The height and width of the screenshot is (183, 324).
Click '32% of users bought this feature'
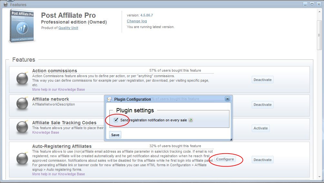(x=175, y=146)
